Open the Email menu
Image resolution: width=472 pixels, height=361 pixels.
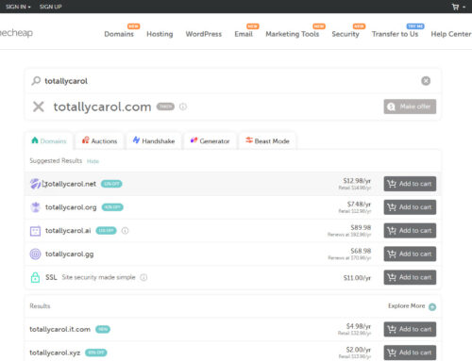coord(244,34)
